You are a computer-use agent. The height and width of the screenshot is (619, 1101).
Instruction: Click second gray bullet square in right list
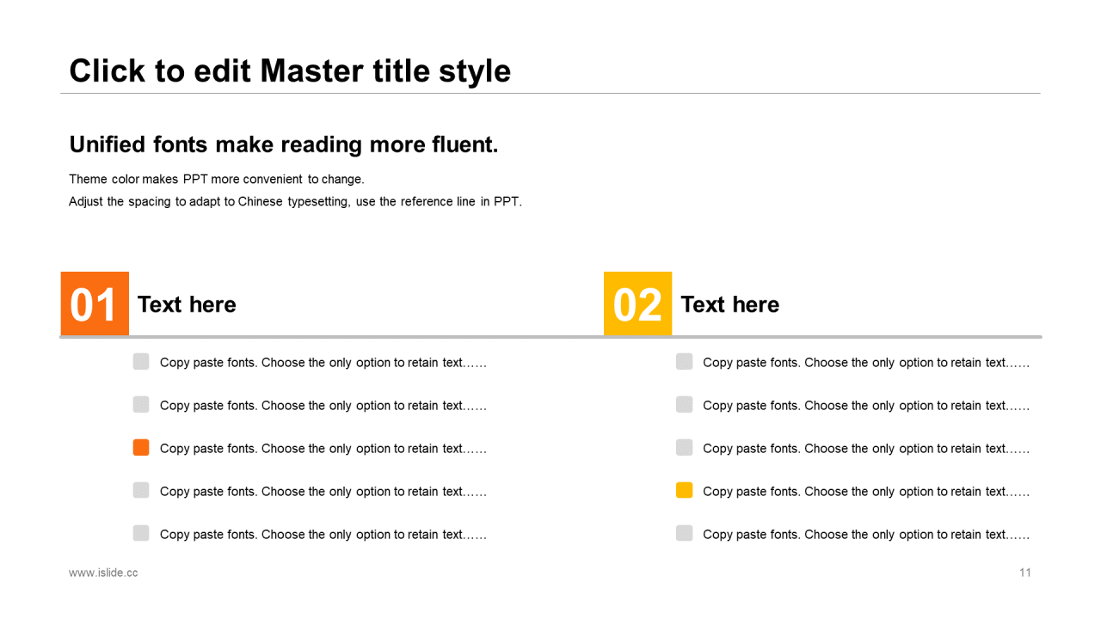tap(684, 404)
